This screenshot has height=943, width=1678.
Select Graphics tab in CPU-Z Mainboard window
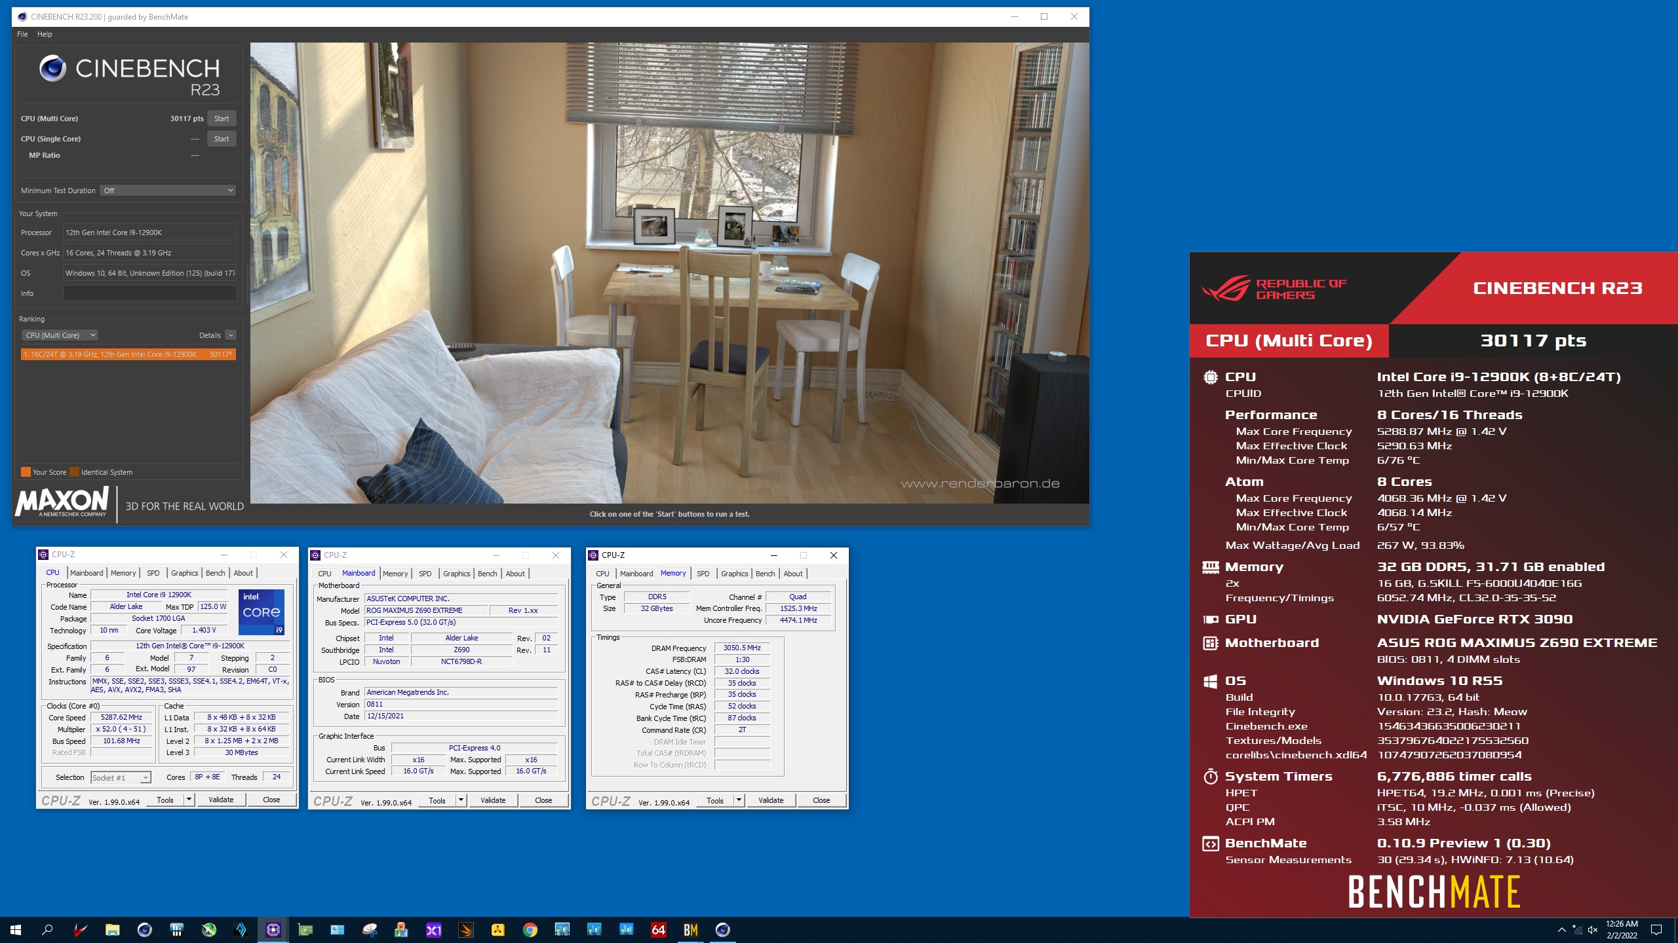click(456, 574)
